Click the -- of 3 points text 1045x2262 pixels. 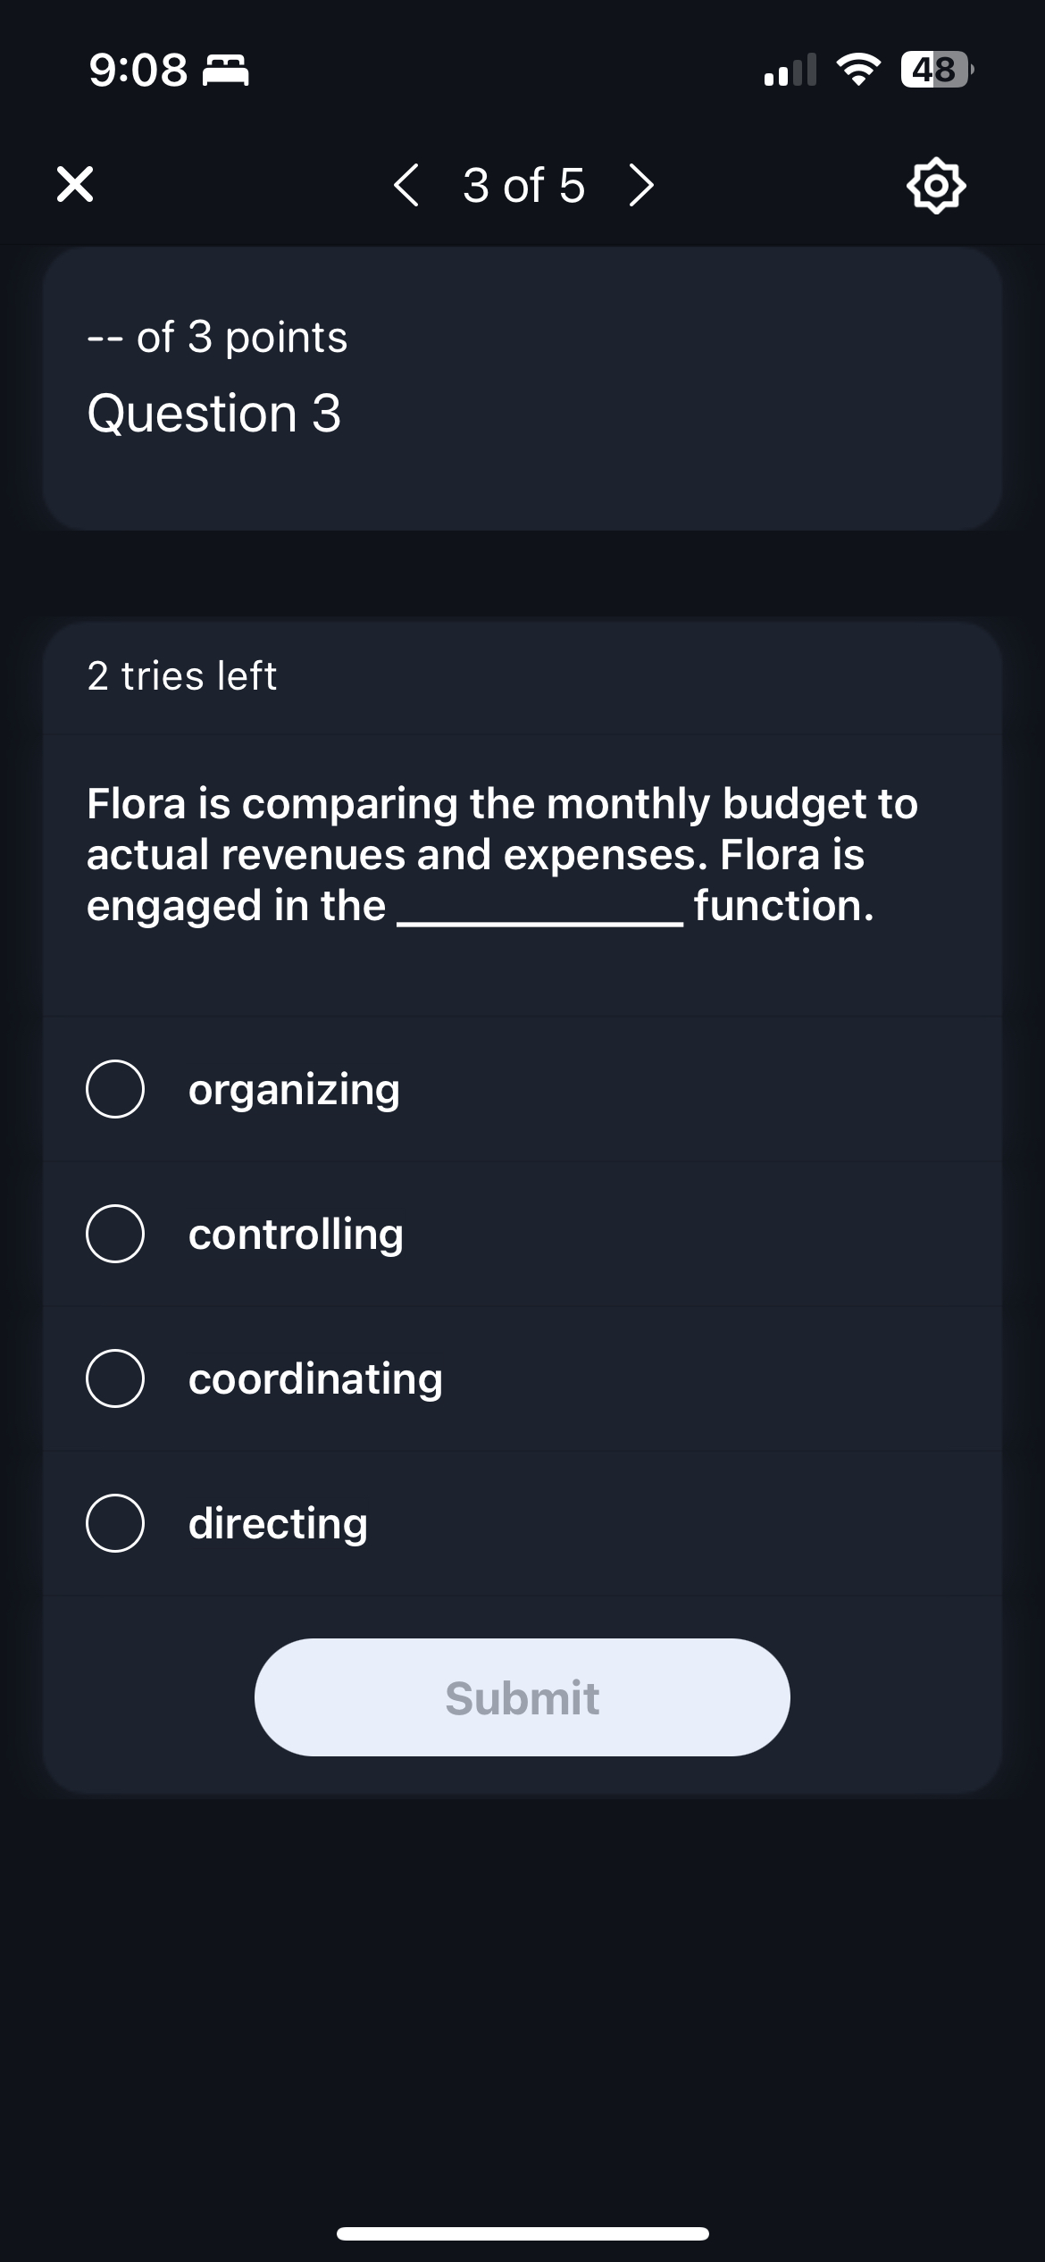[x=217, y=337]
